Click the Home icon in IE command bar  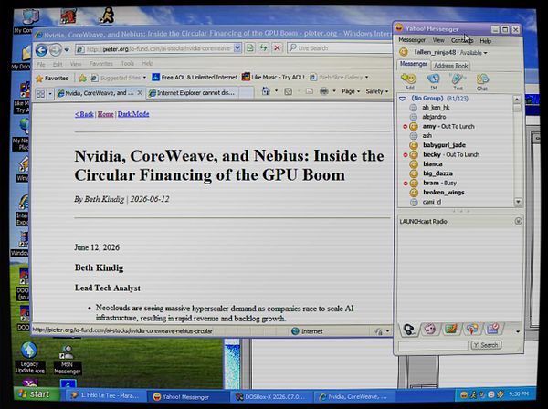click(266, 91)
